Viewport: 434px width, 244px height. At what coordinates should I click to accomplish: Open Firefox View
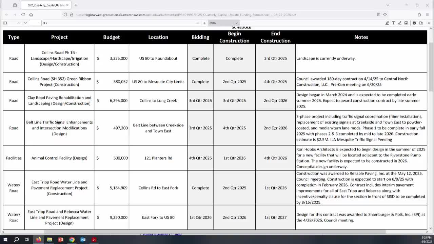15,5
